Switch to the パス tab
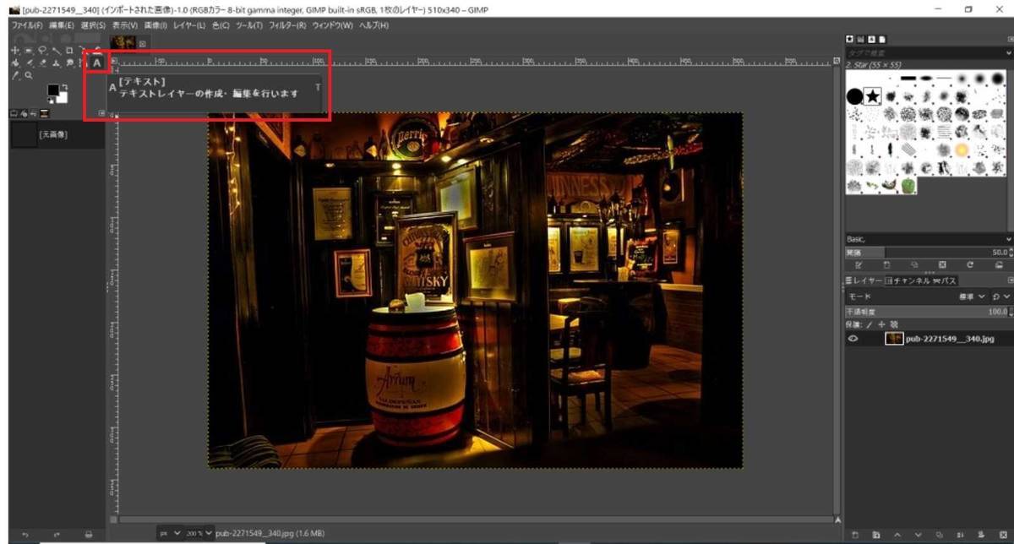The height and width of the screenshot is (544, 1014). [x=945, y=280]
